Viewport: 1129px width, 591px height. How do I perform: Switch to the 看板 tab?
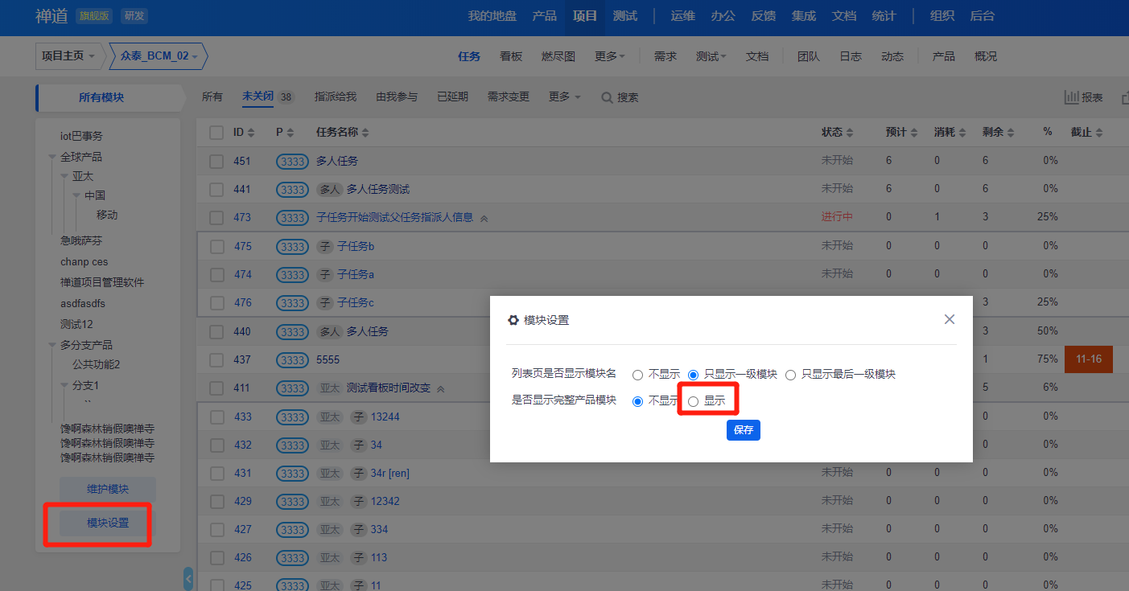tap(511, 56)
